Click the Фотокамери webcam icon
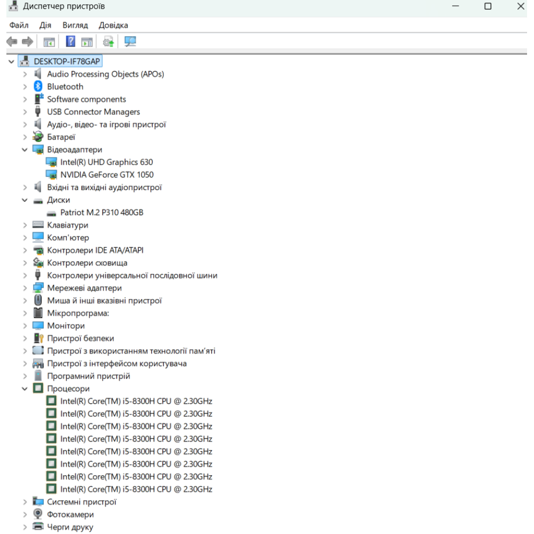534x534 pixels. tap(38, 514)
